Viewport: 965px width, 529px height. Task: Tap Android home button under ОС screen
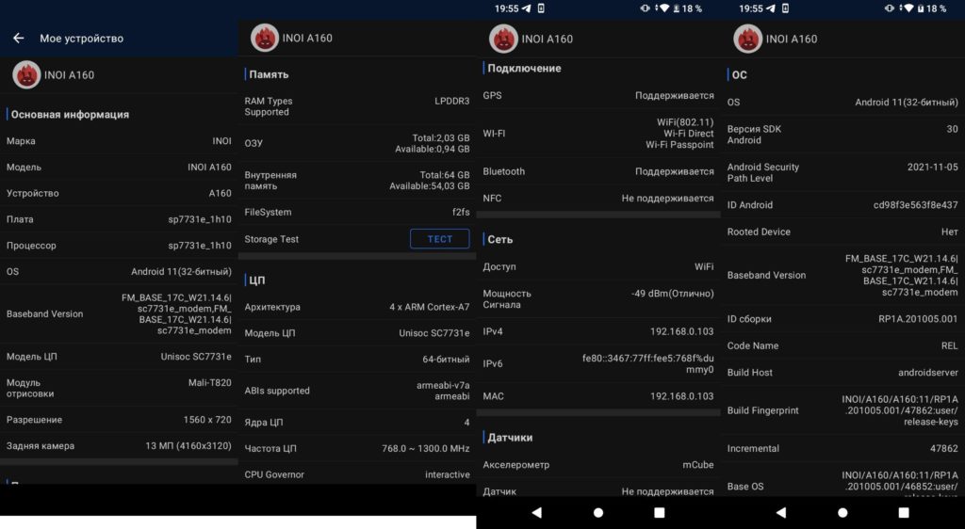[842, 512]
